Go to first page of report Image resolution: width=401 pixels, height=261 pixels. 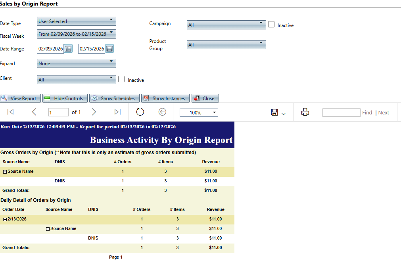click(11, 112)
